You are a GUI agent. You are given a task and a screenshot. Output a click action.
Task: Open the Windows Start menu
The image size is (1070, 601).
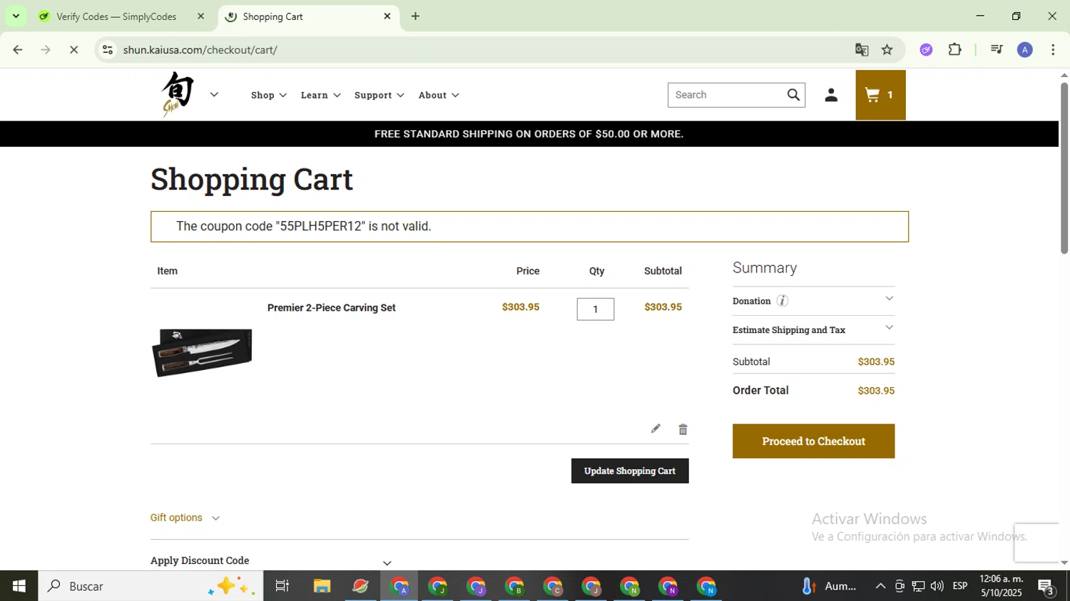pyautogui.click(x=19, y=586)
